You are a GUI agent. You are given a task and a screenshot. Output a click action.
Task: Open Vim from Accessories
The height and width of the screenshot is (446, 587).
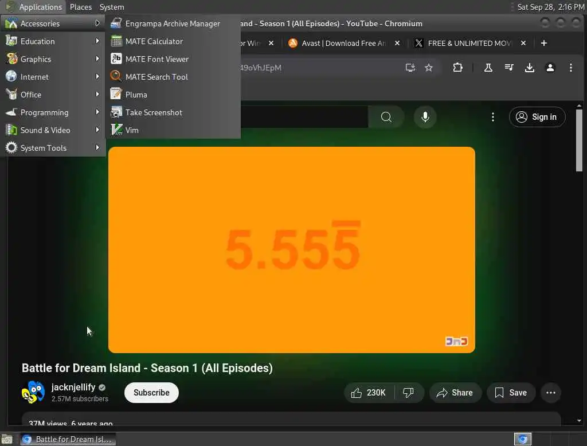pyautogui.click(x=173, y=130)
